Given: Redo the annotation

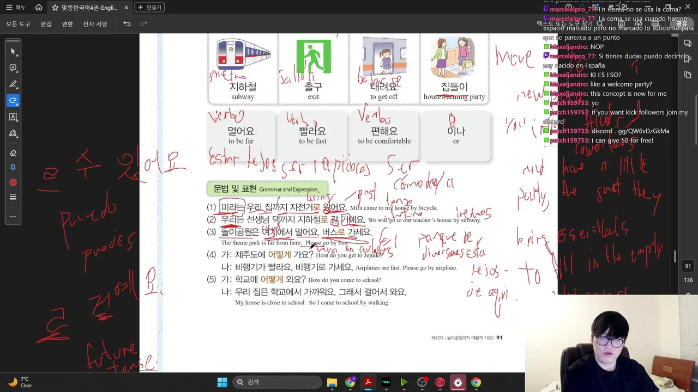Looking at the screenshot, I should coord(144,24).
